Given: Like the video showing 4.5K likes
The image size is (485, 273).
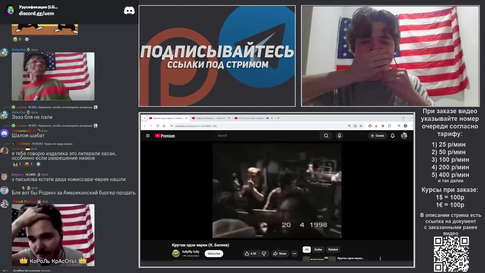Looking at the screenshot, I should tap(250, 254).
